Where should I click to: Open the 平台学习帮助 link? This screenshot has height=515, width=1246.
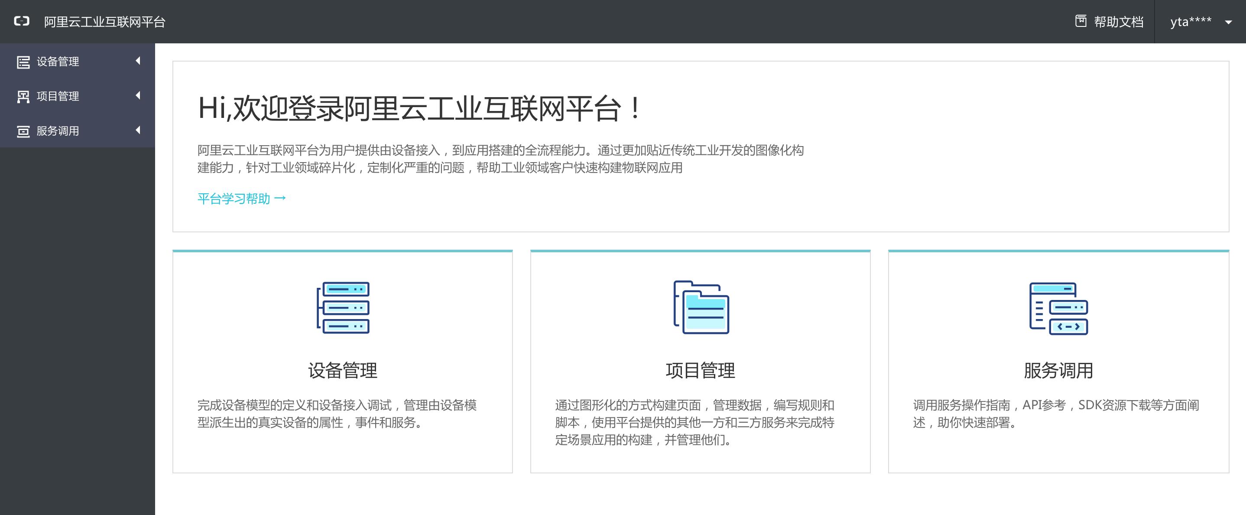[x=241, y=199]
